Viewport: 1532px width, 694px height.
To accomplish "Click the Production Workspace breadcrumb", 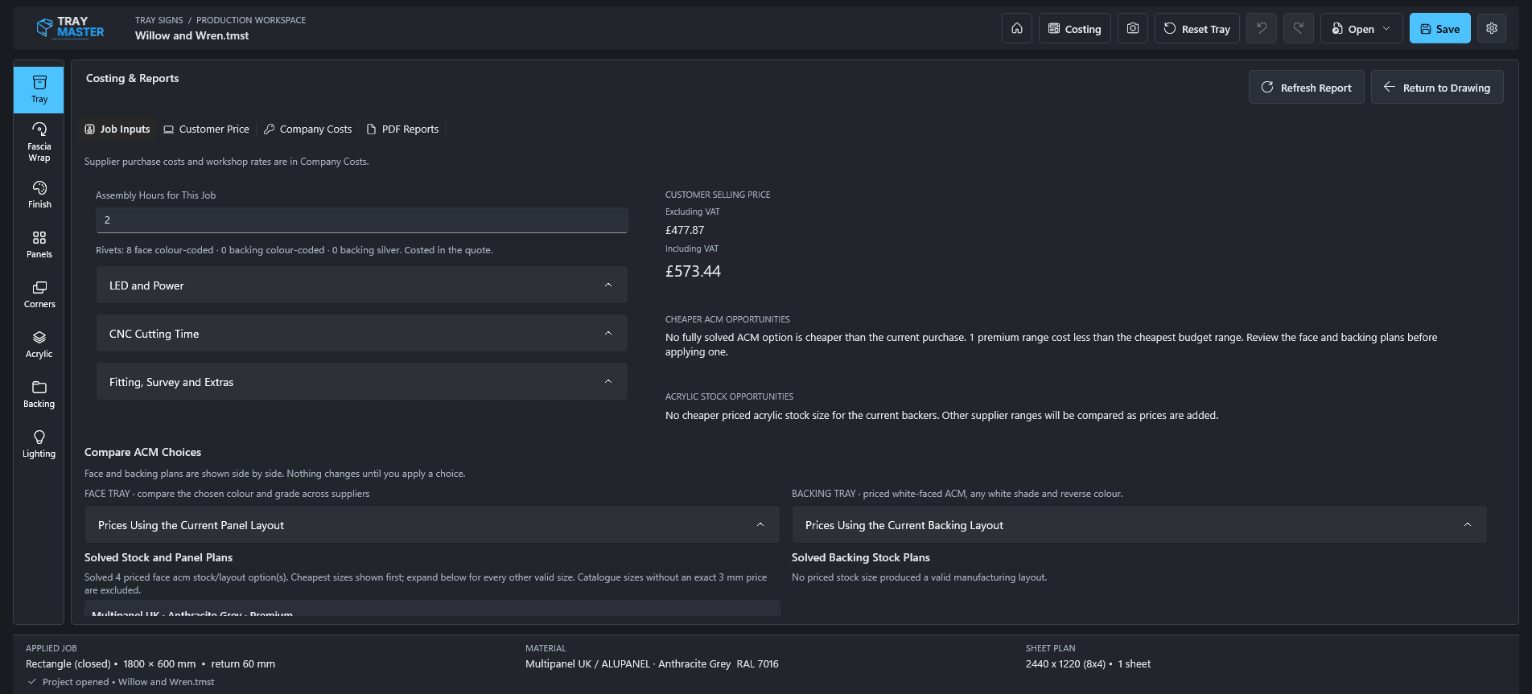I will [x=251, y=20].
